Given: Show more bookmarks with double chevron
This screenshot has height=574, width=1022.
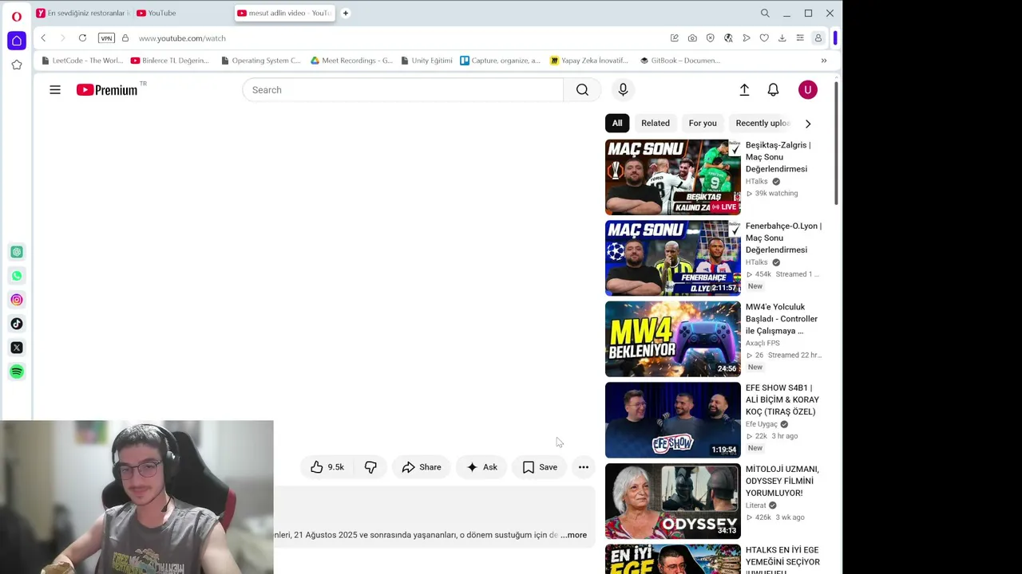Looking at the screenshot, I should click(x=823, y=61).
